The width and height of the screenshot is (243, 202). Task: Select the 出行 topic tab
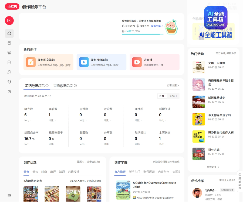pyautogui.click(x=53, y=172)
